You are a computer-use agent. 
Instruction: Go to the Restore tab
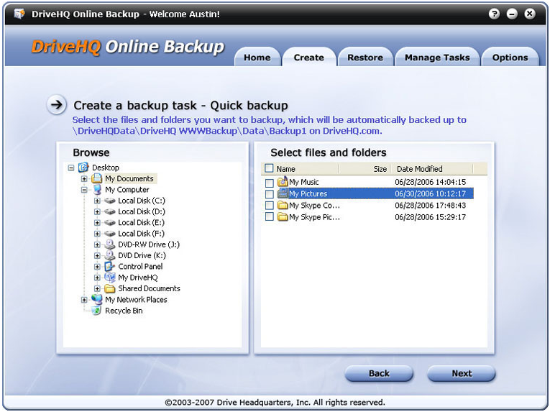[365, 58]
